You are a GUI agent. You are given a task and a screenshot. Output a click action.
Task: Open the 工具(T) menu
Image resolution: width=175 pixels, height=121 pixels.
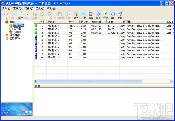tap(40, 8)
